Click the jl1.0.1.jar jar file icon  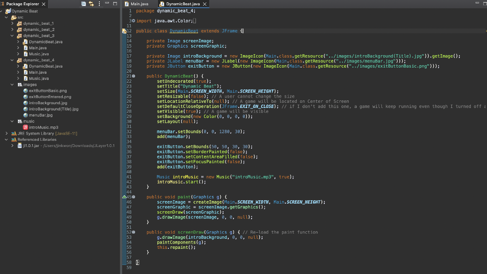pyautogui.click(x=19, y=146)
